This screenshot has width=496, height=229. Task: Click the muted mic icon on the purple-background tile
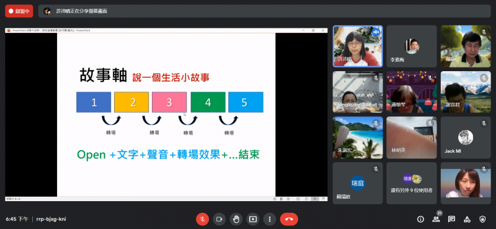pos(430,78)
